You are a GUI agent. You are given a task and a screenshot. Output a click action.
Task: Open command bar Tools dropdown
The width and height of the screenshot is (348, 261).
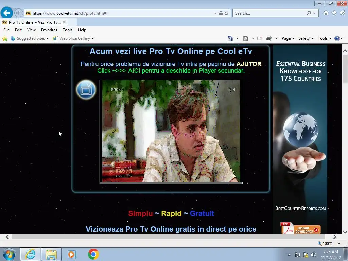324,38
